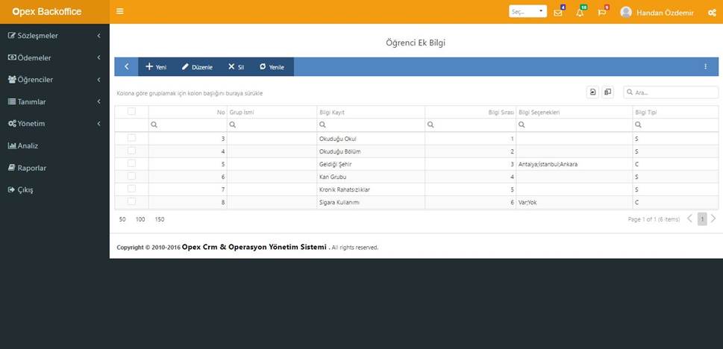Click search icon in Bilgi Tipi filter

coord(638,125)
